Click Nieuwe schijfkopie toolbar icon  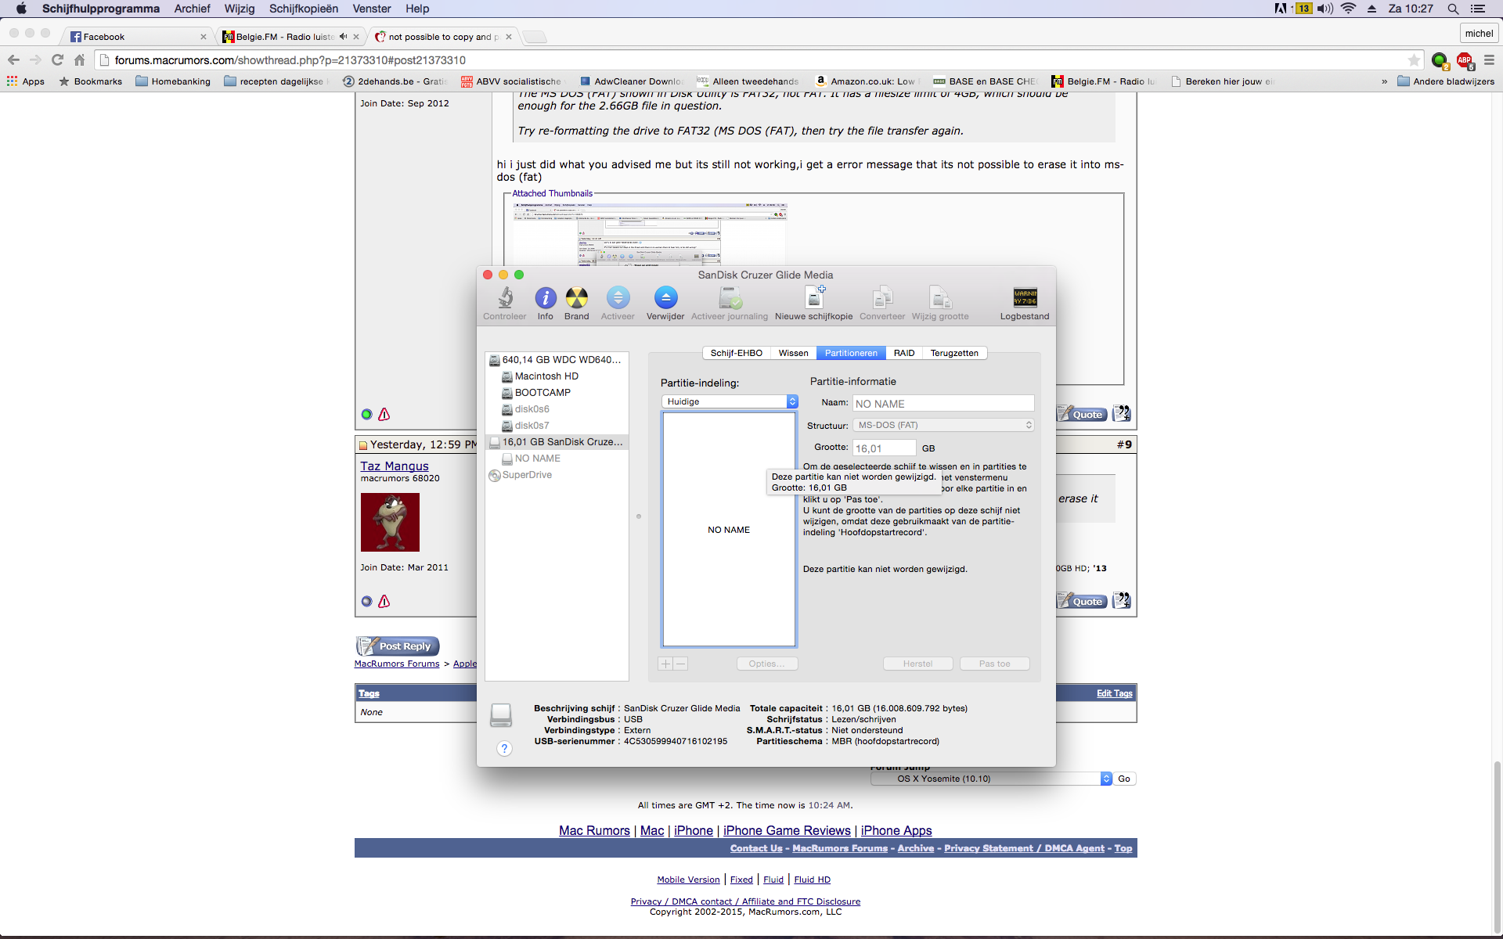click(x=814, y=298)
